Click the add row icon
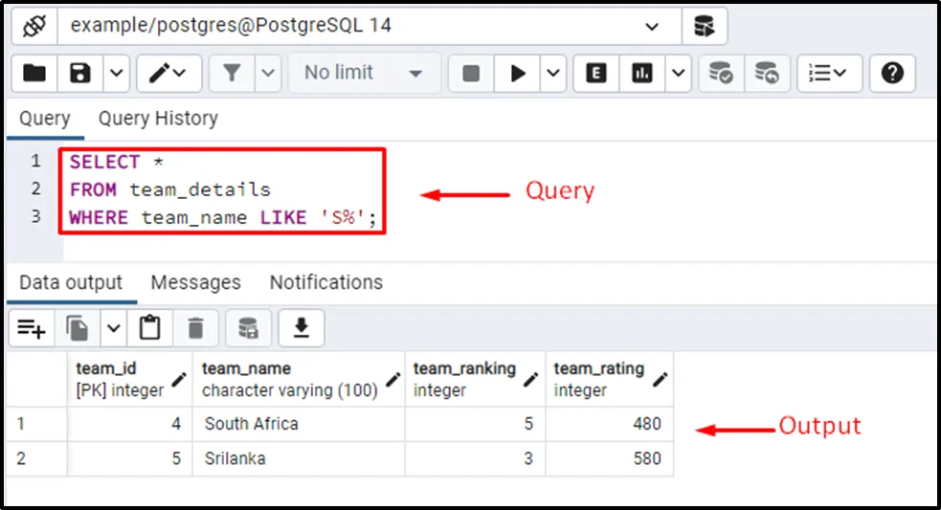Image resolution: width=941 pixels, height=510 pixels. (32, 328)
